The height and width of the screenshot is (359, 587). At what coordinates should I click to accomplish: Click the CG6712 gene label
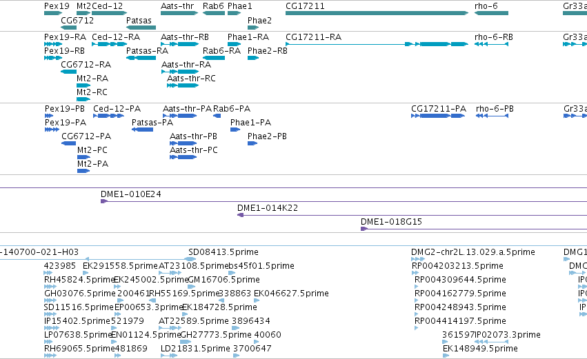tap(77, 20)
